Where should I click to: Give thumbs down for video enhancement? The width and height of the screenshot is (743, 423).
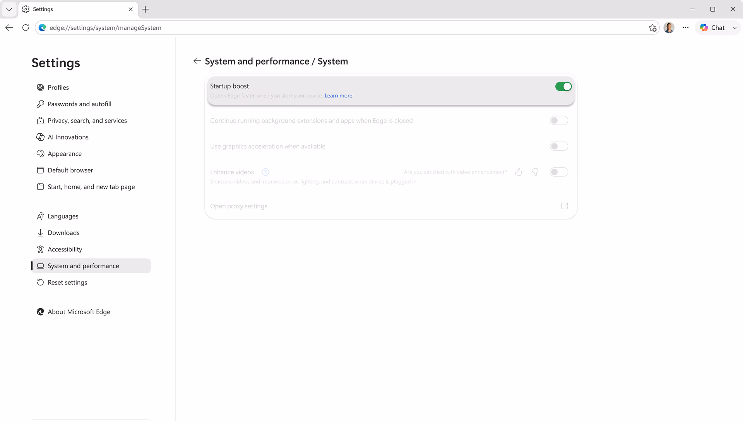[x=535, y=172]
